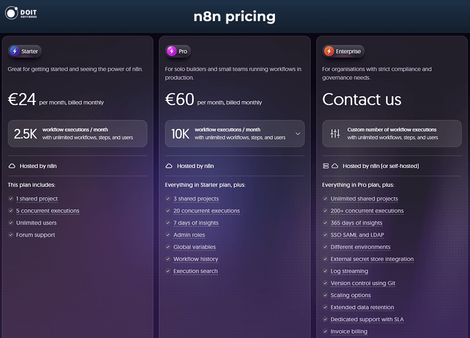Open the Dedicated support with SLA link

pos(367,319)
